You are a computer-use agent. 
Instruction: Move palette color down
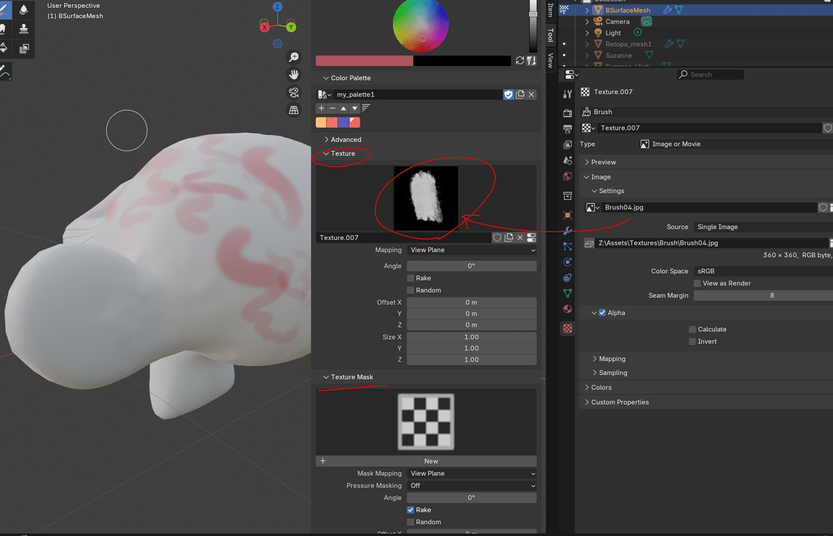355,108
